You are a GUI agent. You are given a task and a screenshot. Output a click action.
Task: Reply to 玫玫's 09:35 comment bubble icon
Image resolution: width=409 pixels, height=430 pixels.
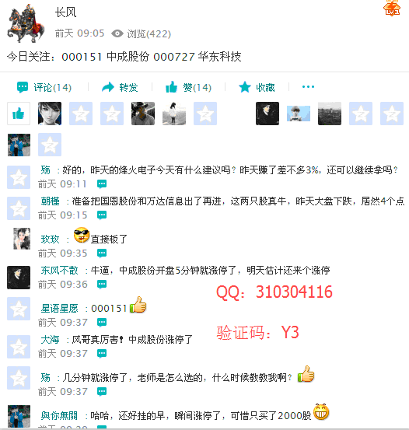(102, 253)
